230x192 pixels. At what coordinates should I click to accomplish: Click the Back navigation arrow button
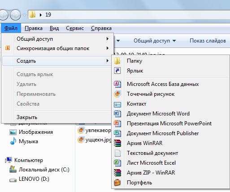coord(3,15)
